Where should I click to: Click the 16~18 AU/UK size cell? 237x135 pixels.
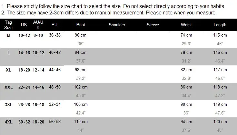(38, 105)
